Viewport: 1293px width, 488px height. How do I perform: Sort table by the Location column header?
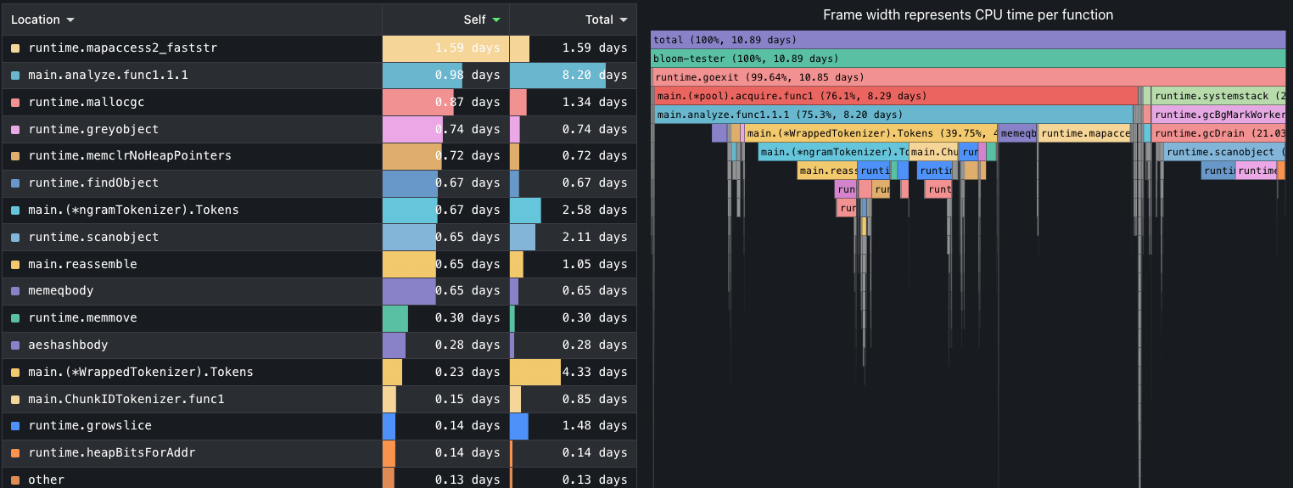pyautogui.click(x=42, y=20)
